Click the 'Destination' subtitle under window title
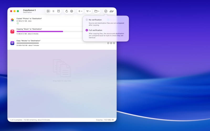210x131 pixels. click(x=27, y=12)
